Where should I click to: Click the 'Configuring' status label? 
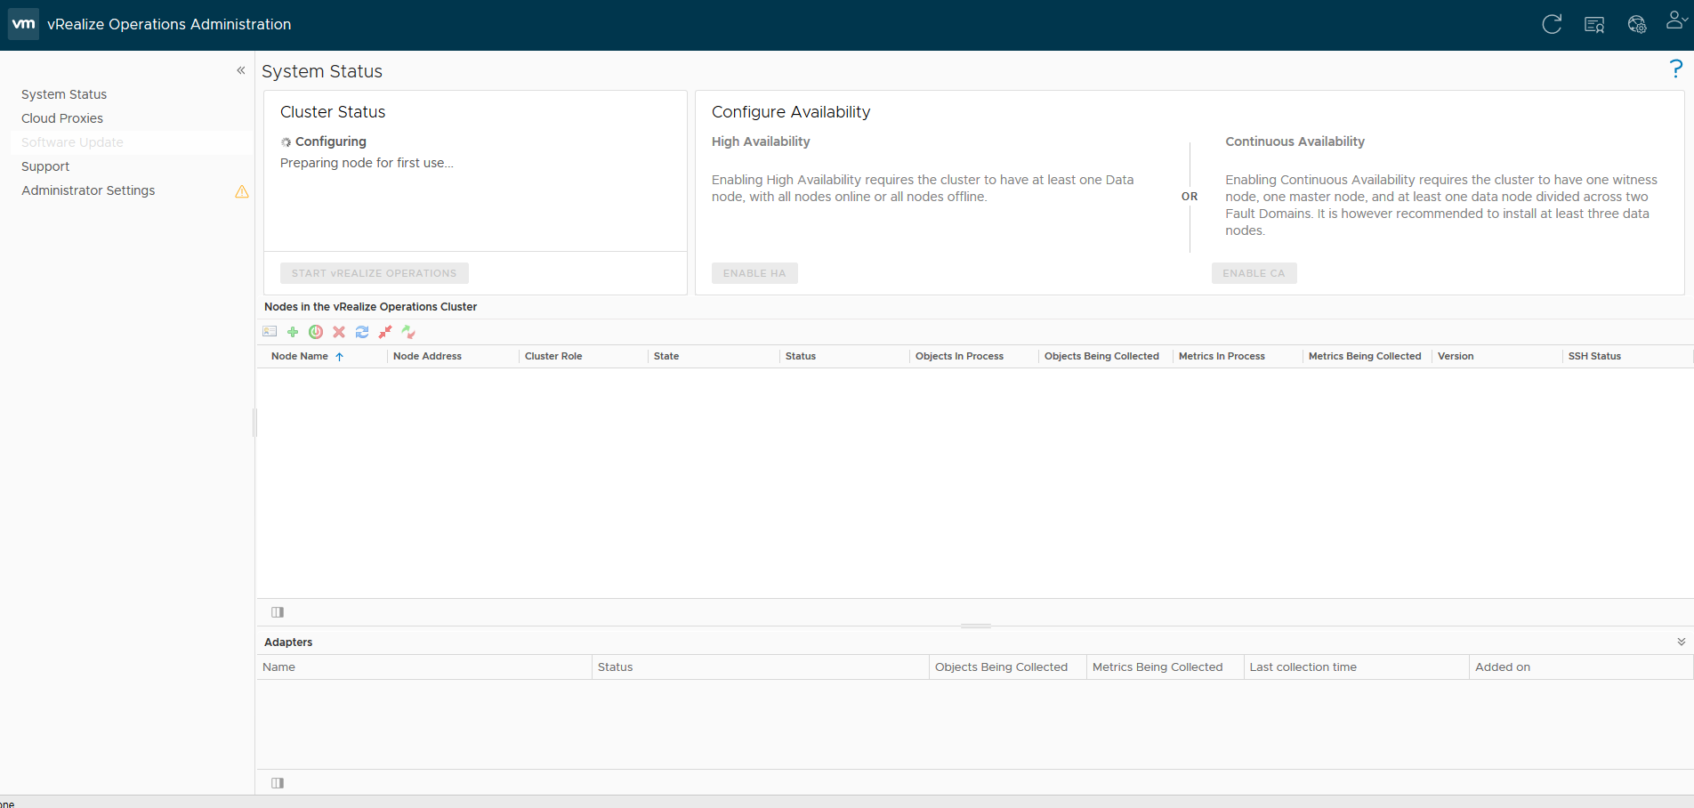point(331,141)
